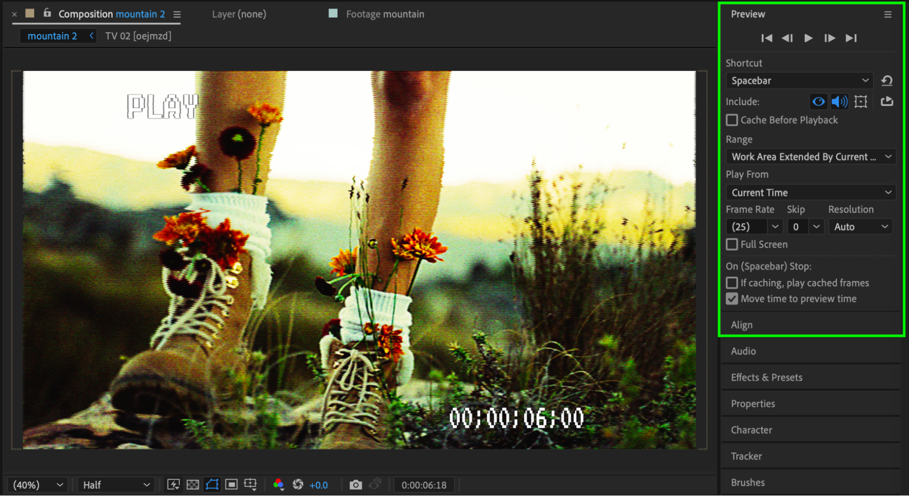Open the Preview panel menu

coord(888,15)
